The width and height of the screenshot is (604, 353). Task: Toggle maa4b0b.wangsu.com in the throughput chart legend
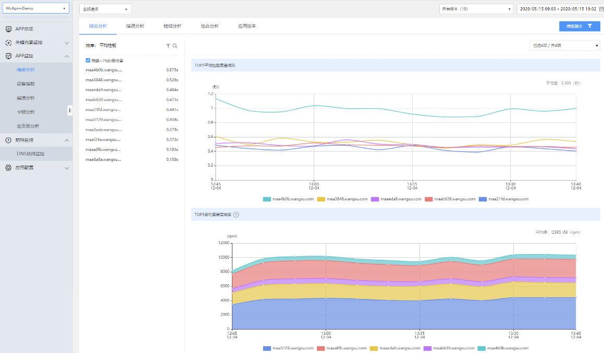503,348
